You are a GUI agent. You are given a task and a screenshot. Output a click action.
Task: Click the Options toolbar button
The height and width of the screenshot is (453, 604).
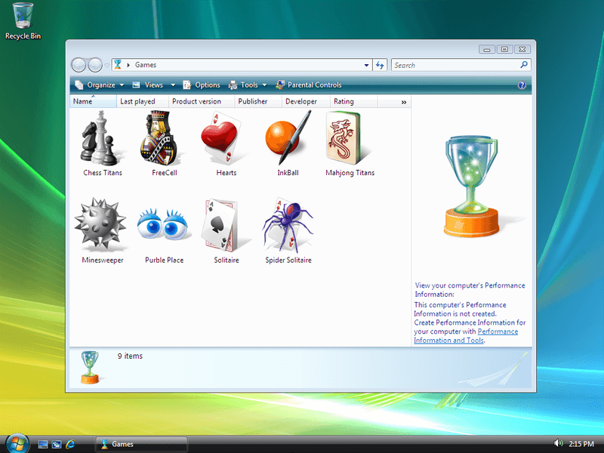pos(202,85)
